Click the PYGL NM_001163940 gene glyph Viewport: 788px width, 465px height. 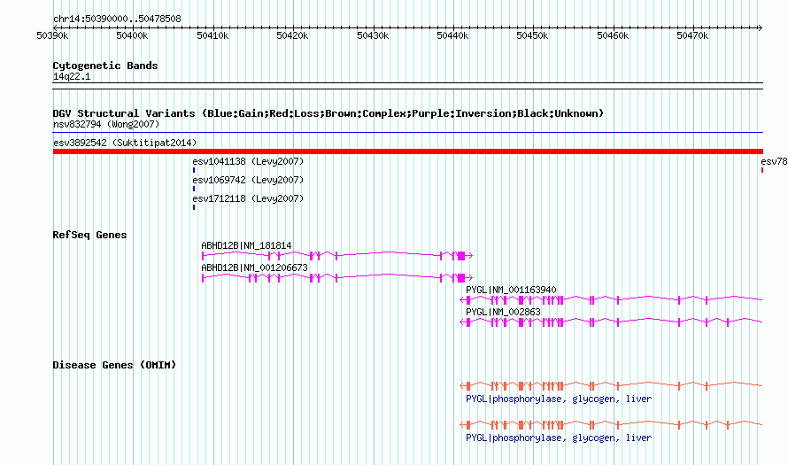[611, 300]
